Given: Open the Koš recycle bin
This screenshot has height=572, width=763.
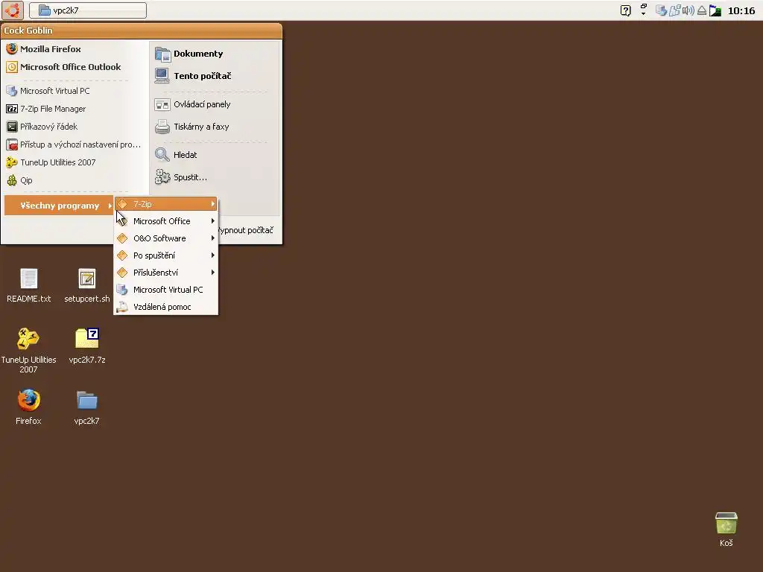Looking at the screenshot, I should tap(726, 530).
